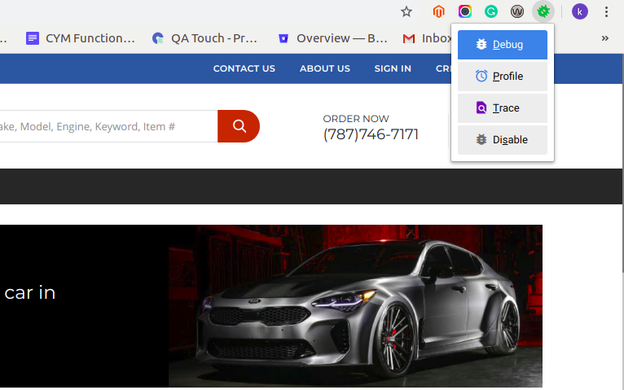Click the SIGN IN link
Viewport: 624px width, 390px height.
[393, 68]
